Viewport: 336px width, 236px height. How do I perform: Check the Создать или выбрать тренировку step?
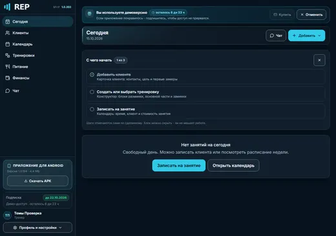coord(92,92)
